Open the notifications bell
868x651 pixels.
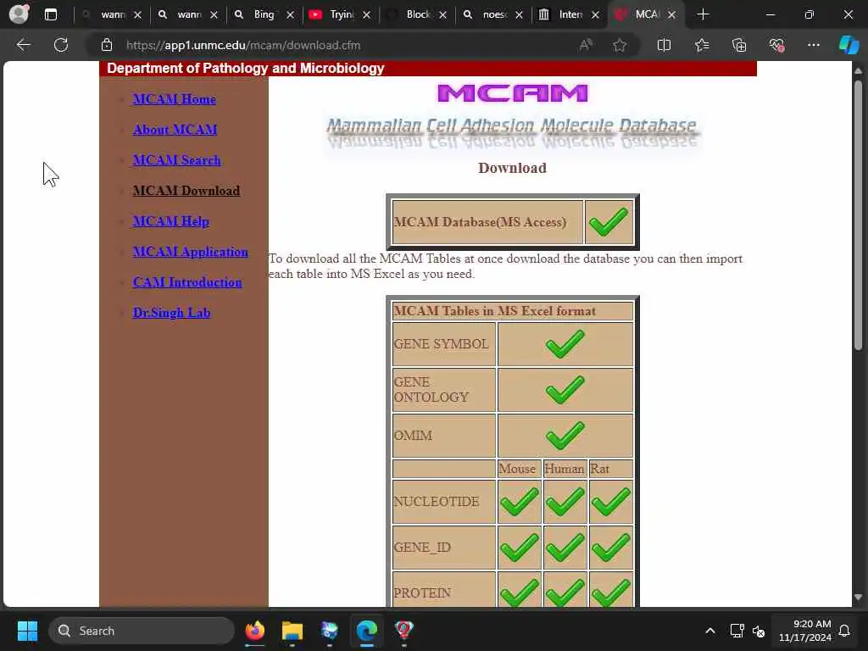click(x=845, y=631)
